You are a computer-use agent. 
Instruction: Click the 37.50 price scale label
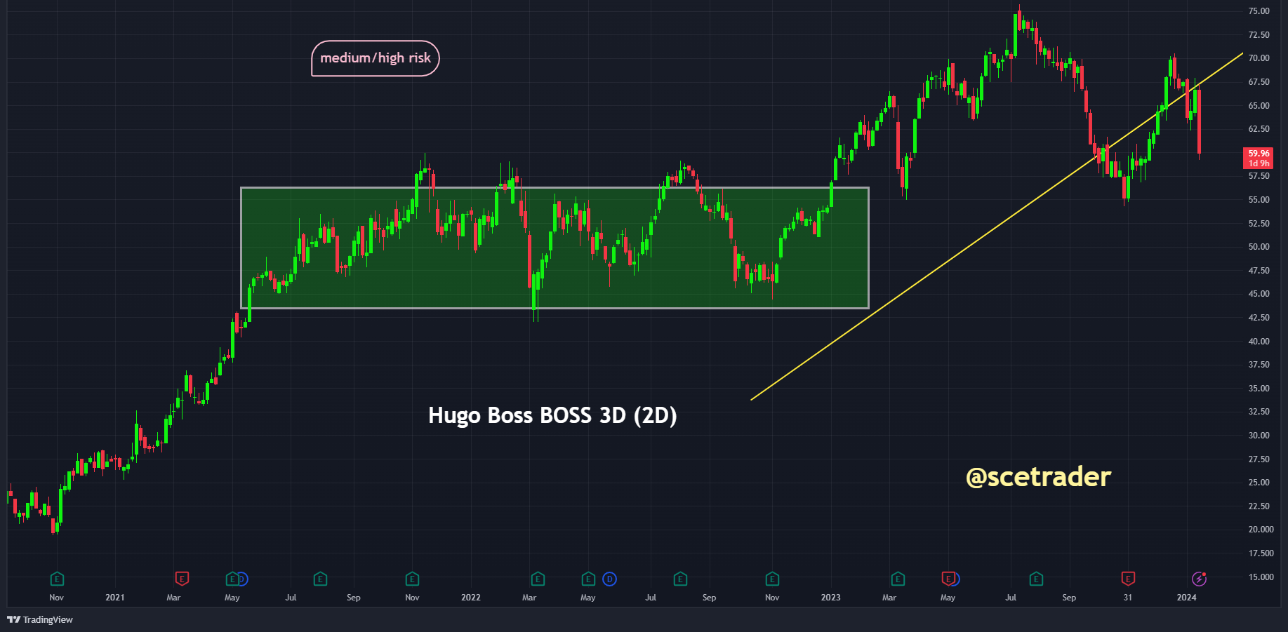coord(1259,365)
